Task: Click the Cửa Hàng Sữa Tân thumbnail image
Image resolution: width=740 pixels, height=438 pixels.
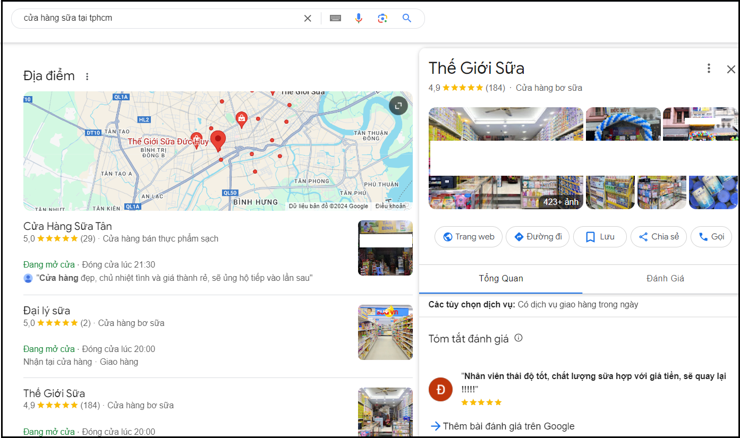Action: click(385, 248)
